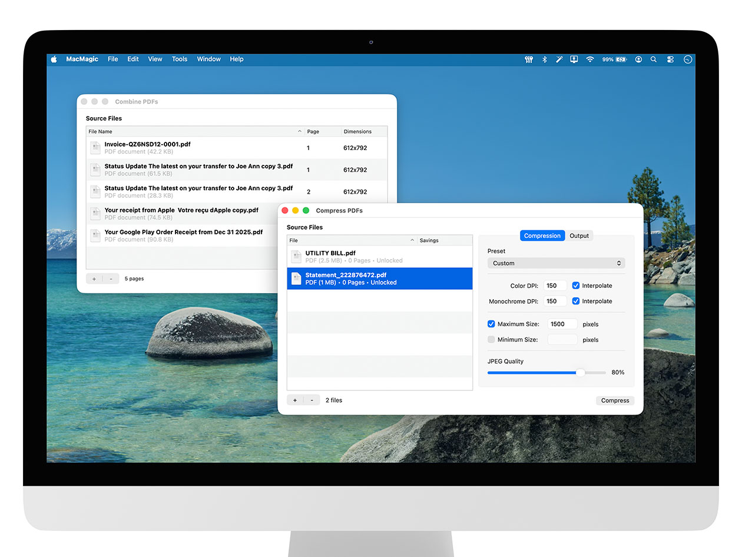Click the File Name column sort arrow
Screen dimensions: 742x557
click(x=299, y=131)
